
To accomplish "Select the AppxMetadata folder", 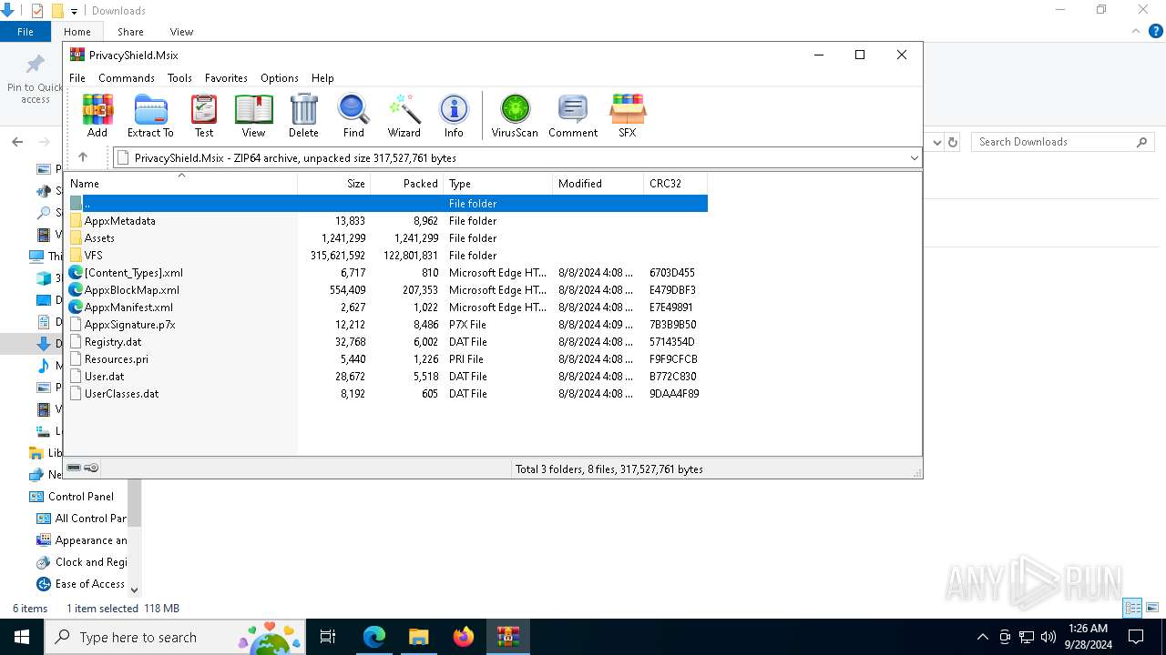I will click(387, 221).
